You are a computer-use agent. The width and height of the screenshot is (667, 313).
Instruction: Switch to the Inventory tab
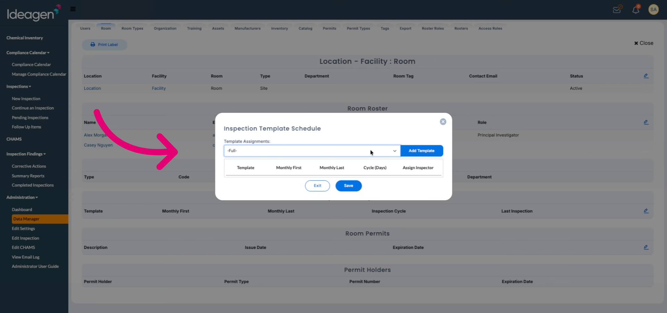click(279, 28)
